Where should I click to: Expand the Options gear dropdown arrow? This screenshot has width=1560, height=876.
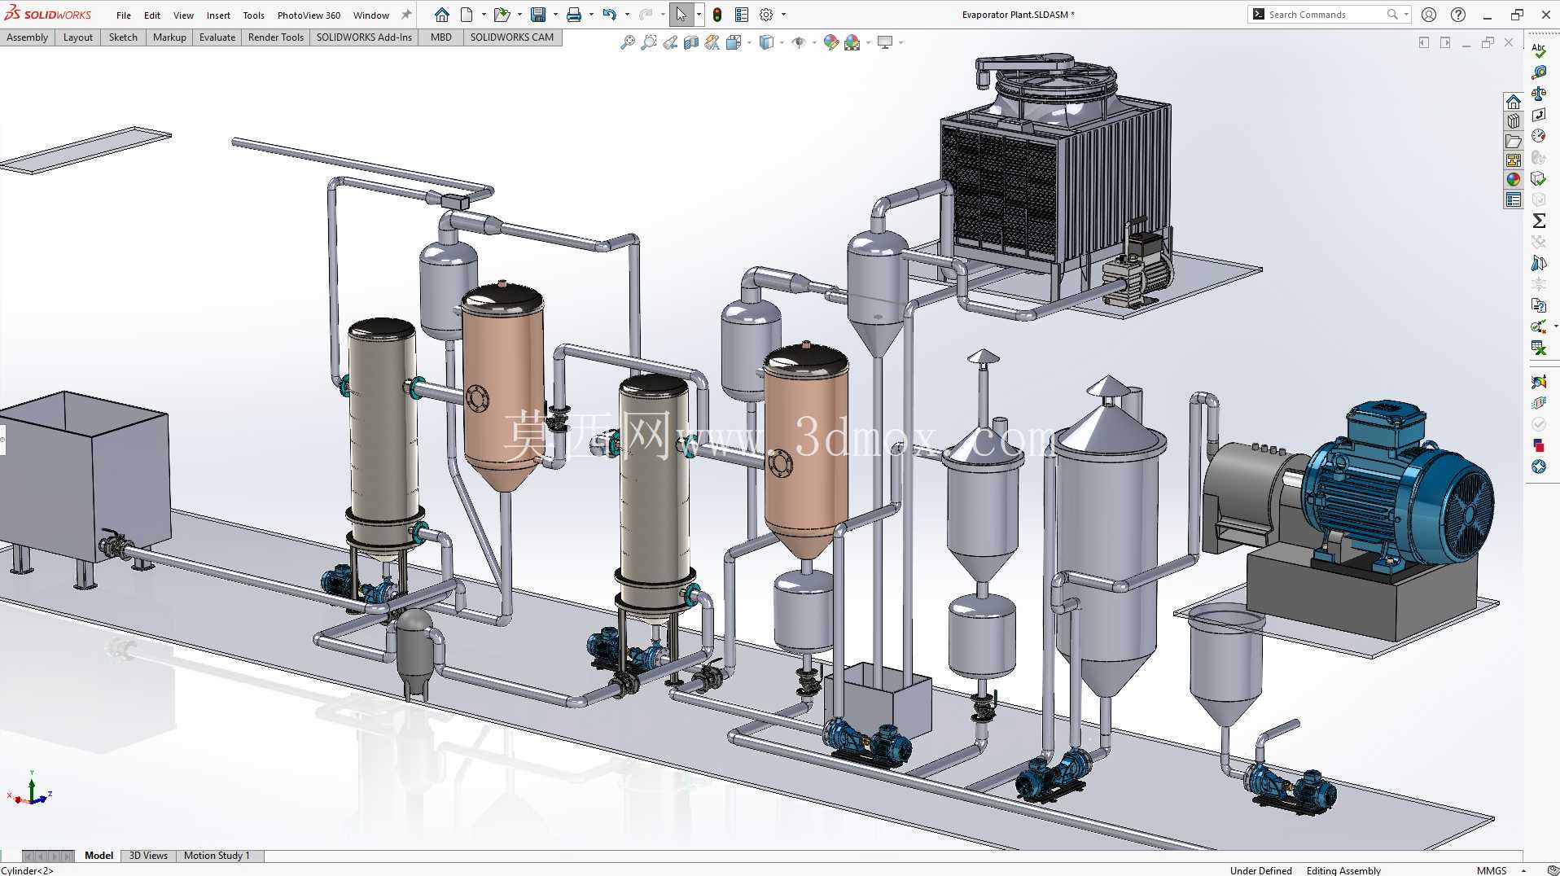pos(783,15)
